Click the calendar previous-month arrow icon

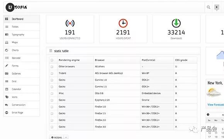(208, 114)
